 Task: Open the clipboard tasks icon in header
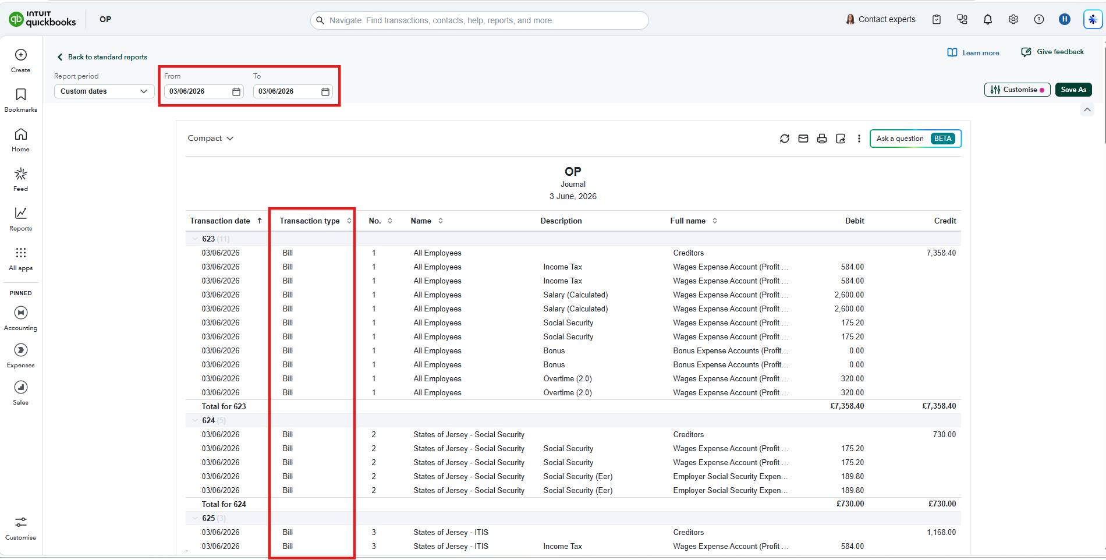(x=937, y=19)
